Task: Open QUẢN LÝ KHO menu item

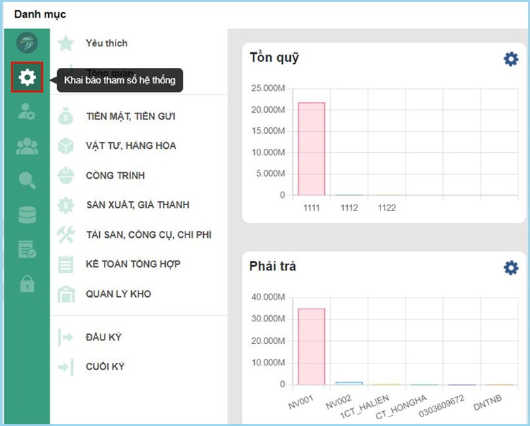Action: pos(118,294)
